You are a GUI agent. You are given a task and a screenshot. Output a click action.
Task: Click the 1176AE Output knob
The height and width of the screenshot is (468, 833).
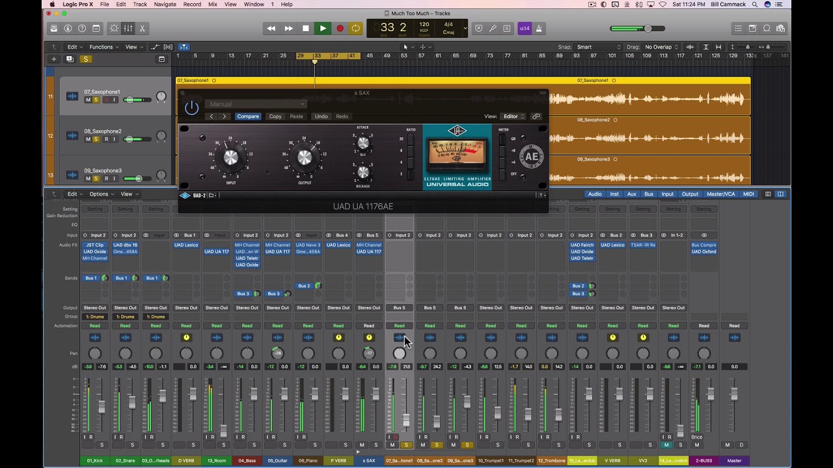(x=305, y=157)
